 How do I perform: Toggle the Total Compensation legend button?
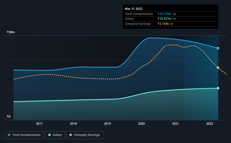24,135
